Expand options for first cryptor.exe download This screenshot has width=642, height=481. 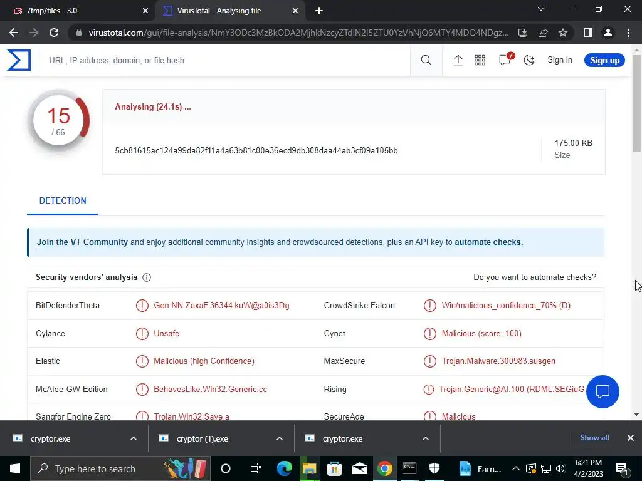(134, 438)
